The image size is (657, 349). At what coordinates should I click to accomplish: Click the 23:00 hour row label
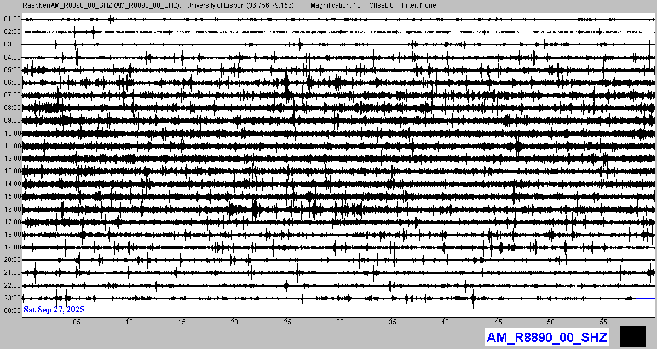pyautogui.click(x=12, y=298)
